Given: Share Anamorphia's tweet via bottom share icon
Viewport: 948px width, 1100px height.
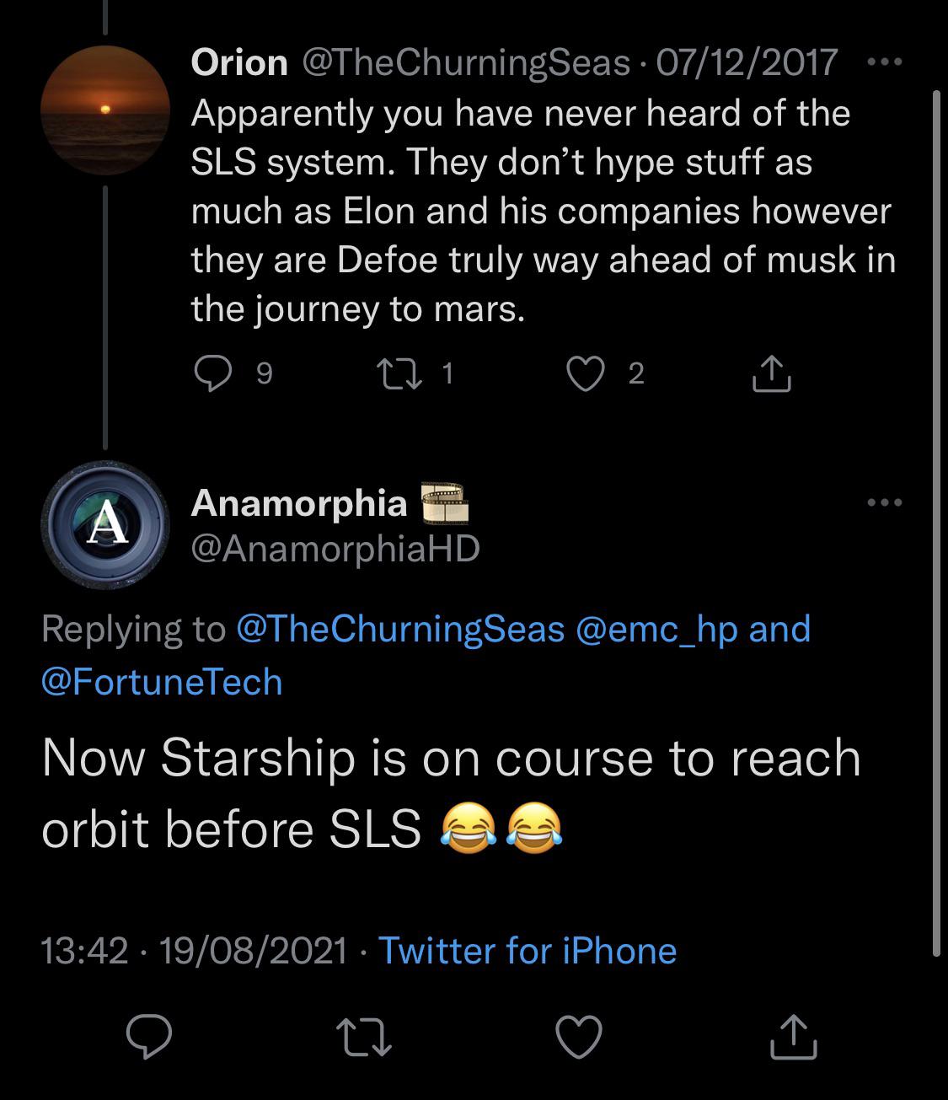Looking at the screenshot, I should click(x=794, y=1037).
